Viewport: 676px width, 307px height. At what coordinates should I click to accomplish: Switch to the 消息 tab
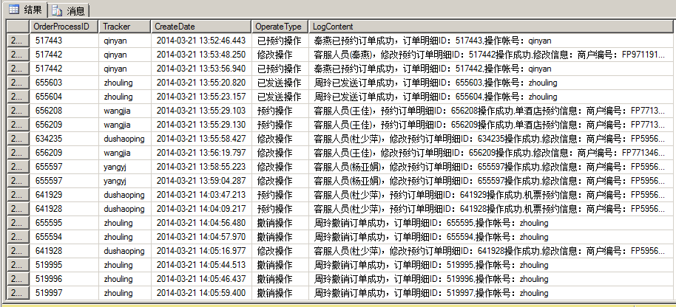[69, 10]
